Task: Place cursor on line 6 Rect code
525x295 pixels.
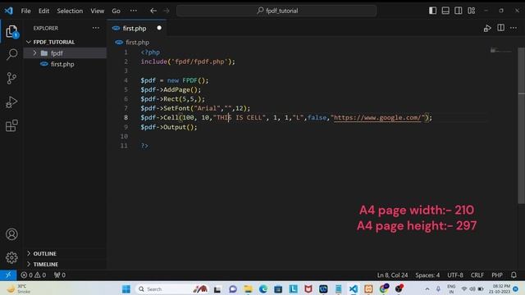Action: [173, 99]
